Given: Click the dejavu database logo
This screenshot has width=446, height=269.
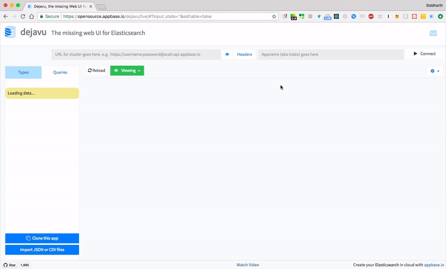Looking at the screenshot, I should (x=11, y=32).
